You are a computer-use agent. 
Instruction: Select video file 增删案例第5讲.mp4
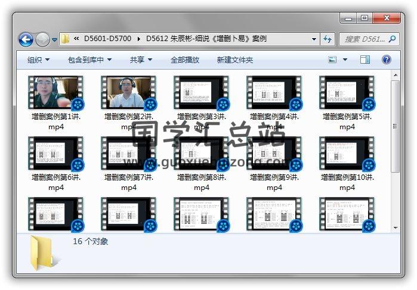click(347, 92)
